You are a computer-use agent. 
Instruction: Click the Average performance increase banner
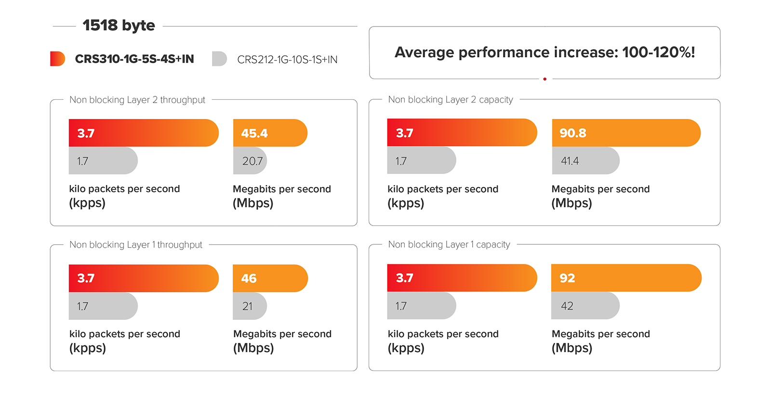[545, 52]
